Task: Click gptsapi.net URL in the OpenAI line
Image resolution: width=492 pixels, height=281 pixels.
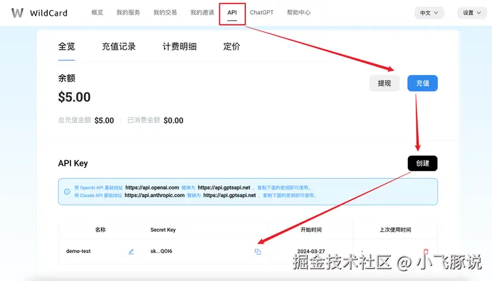Action: click(224, 188)
